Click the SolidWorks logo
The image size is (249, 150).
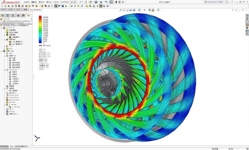click(x=10, y=2)
